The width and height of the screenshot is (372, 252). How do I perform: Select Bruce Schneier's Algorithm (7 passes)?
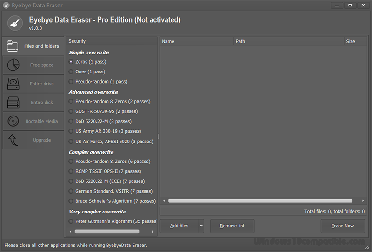(71, 201)
